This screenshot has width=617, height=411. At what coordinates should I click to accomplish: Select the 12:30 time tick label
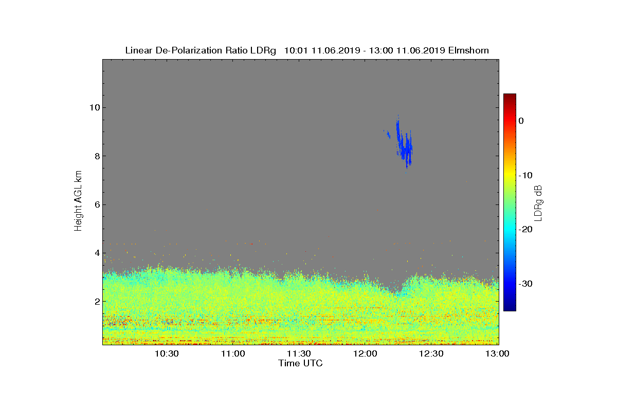coord(431,353)
